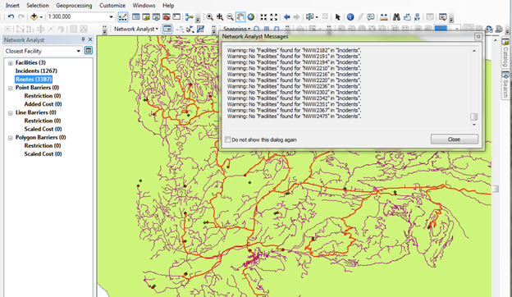This screenshot has height=297, width=512.
Task: Click the Add Data icon
Action: click(x=34, y=16)
